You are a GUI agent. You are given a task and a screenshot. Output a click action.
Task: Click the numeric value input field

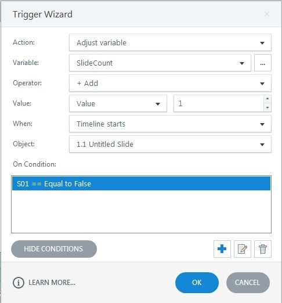(x=219, y=103)
